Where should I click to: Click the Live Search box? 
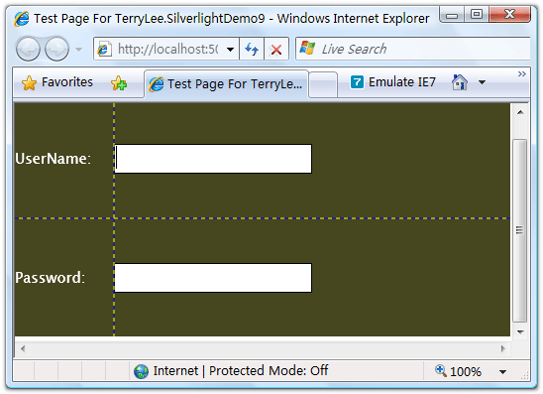[x=413, y=49]
